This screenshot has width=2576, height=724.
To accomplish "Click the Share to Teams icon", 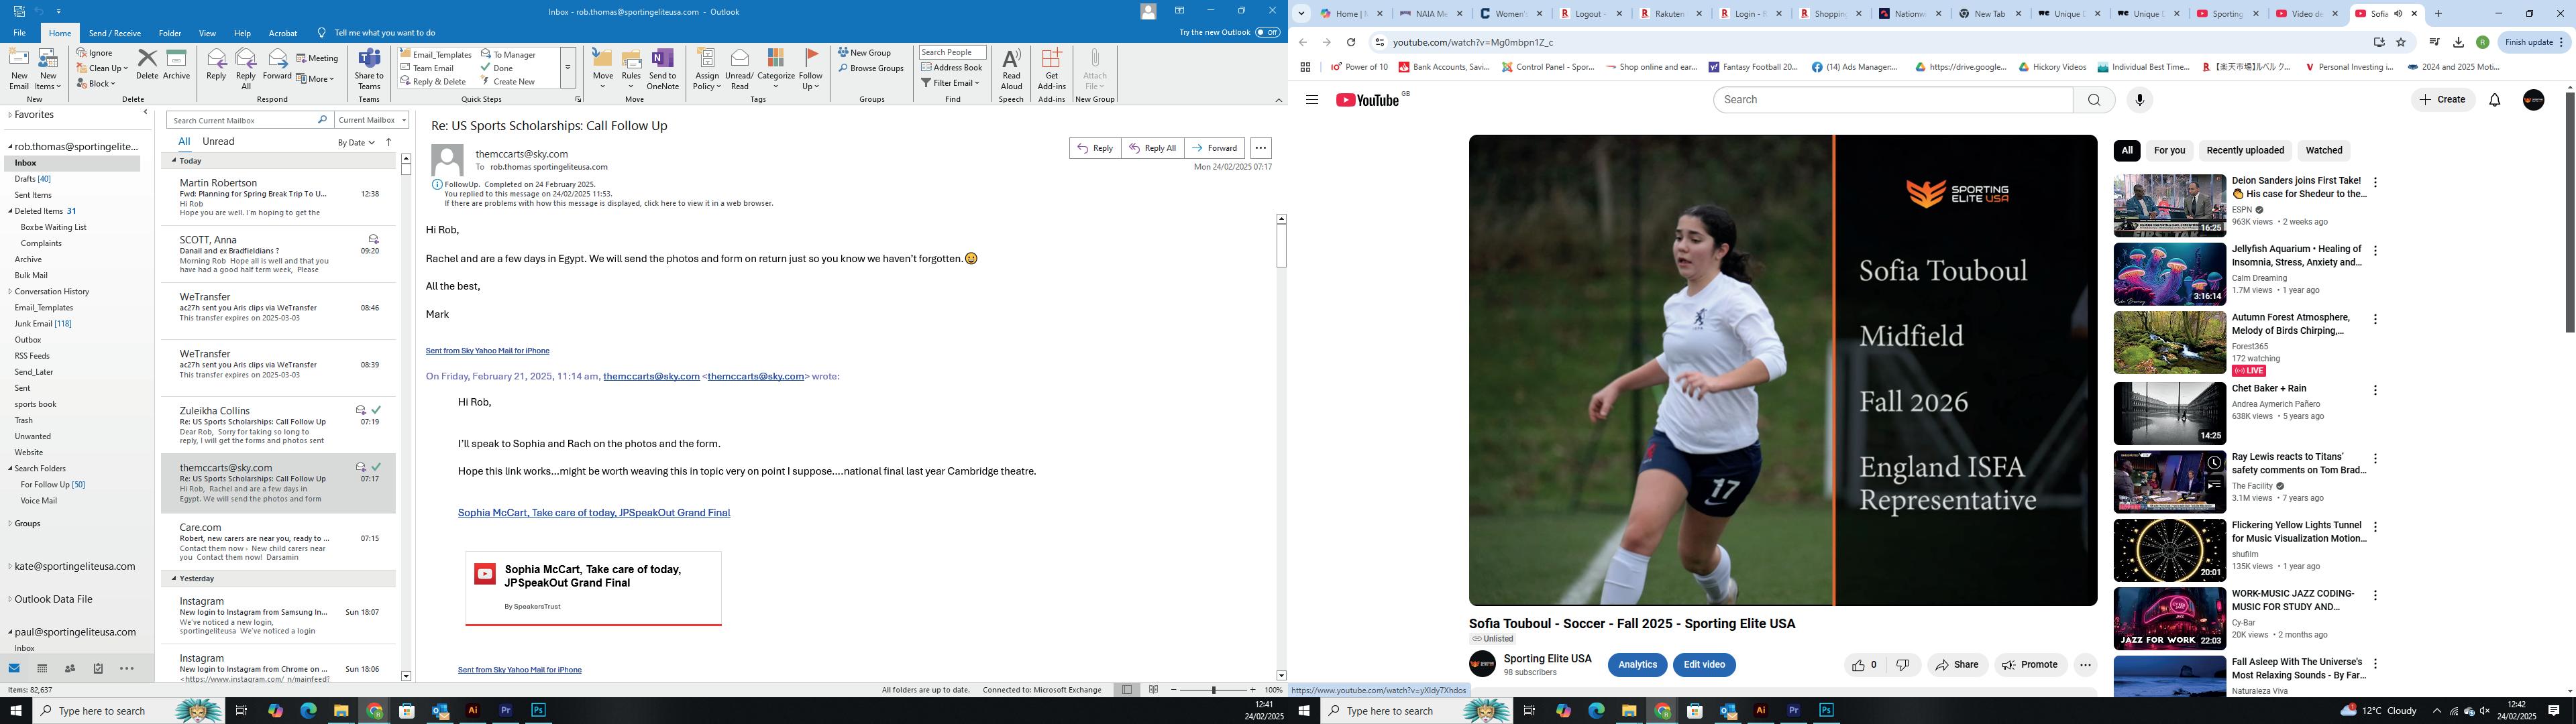I will [x=369, y=60].
